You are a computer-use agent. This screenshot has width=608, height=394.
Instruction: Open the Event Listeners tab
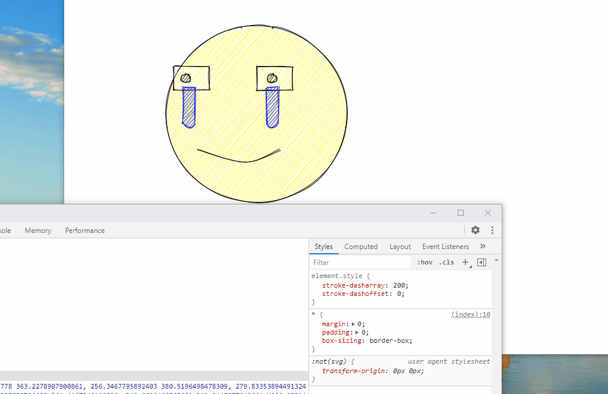[x=445, y=246]
